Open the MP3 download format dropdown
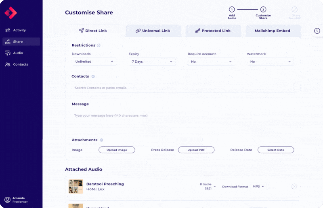The height and width of the screenshot is (208, 323). click(258, 186)
